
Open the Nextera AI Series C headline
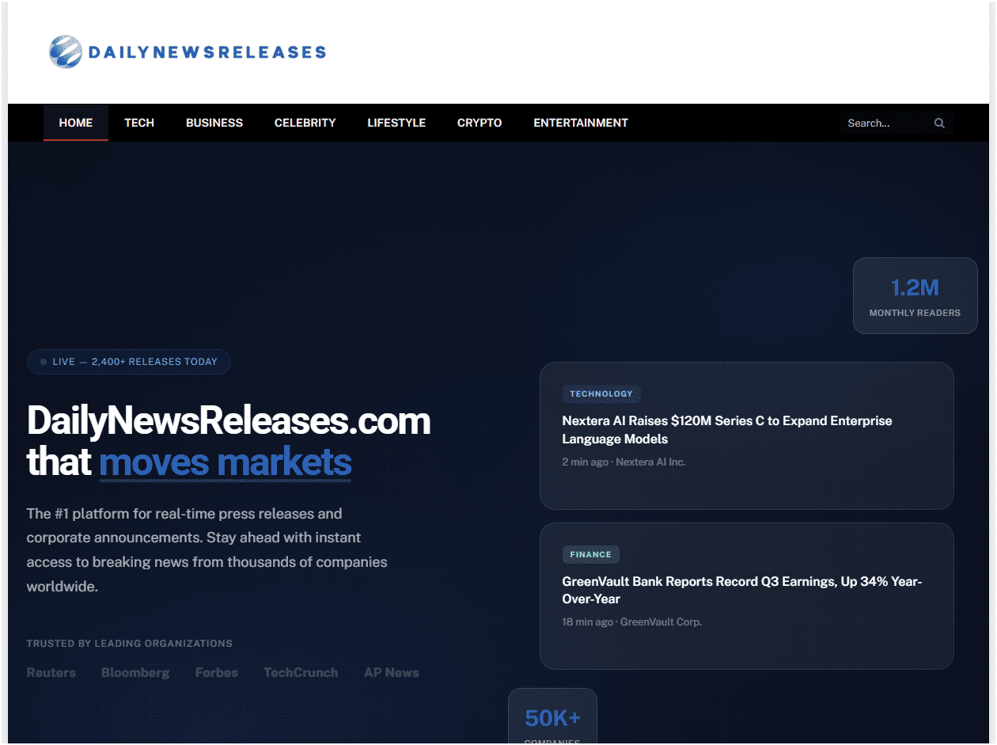pos(727,430)
